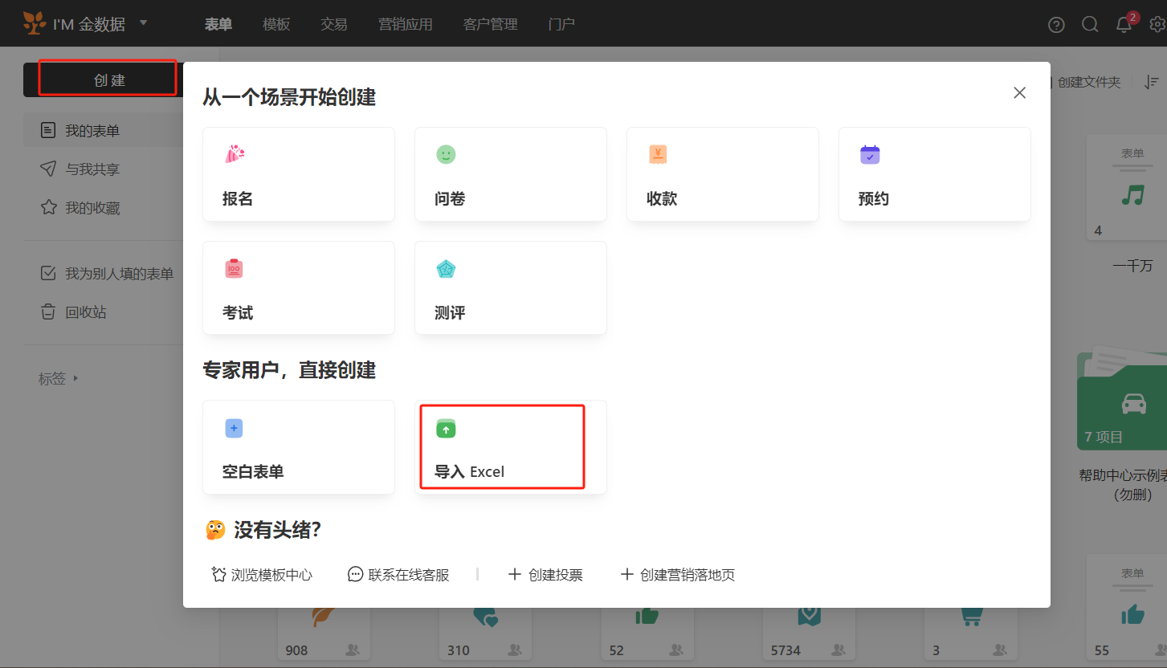
Task: Open the green music note form
Action: (1132, 194)
